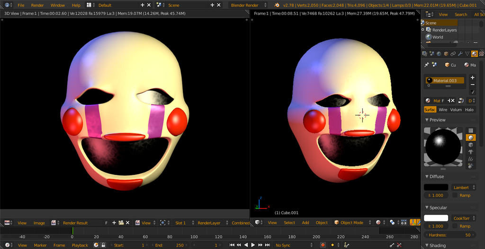Open the Modifiers wrench tab icon
This screenshot has width=485, height=249.
point(460,54)
